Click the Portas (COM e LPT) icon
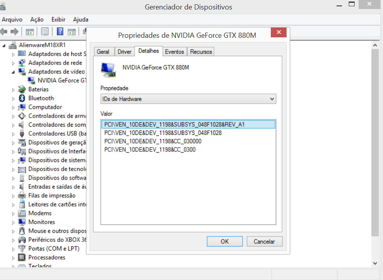This screenshot has width=383, height=280. pyautogui.click(x=22, y=249)
